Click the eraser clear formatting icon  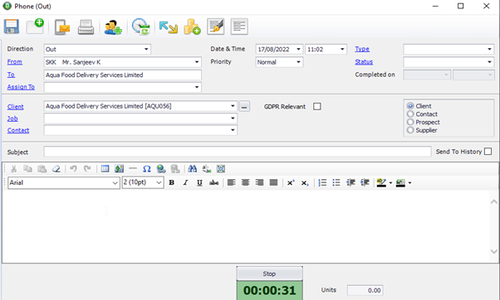[56, 169]
